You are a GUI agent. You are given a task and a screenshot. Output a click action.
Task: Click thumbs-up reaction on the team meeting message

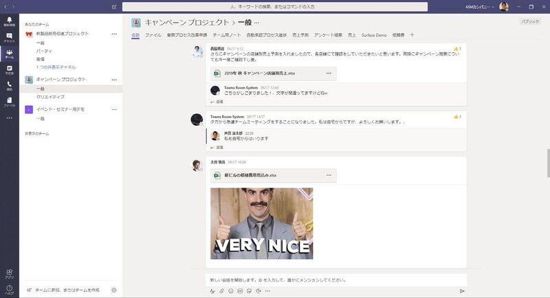[457, 117]
